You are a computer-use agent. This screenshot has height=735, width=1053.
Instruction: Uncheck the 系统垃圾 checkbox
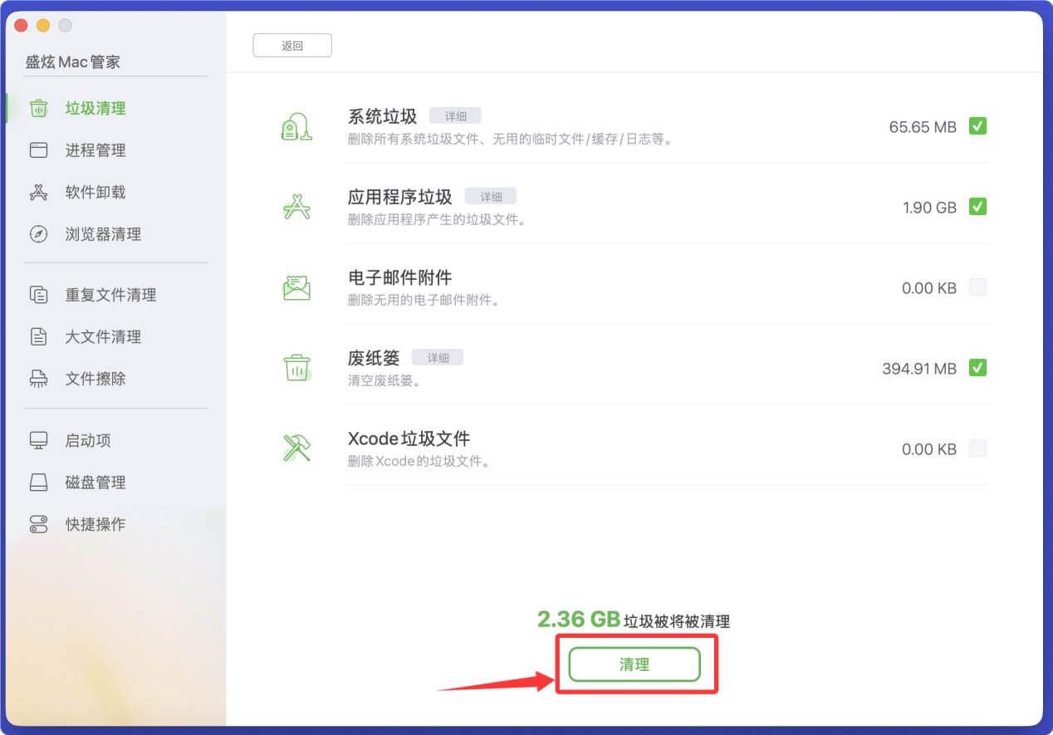click(x=978, y=126)
